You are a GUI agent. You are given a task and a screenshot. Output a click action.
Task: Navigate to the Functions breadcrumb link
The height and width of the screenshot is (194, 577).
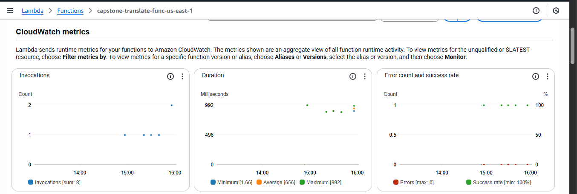click(x=70, y=11)
